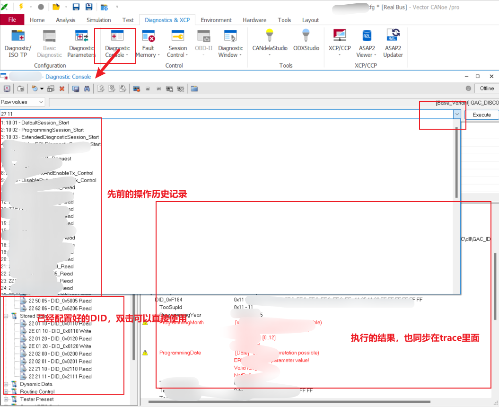The width and height of the screenshot is (499, 407).
Task: Click the blue floppy disk Save icon
Action: 76,7
